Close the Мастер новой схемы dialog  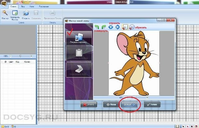171,20
